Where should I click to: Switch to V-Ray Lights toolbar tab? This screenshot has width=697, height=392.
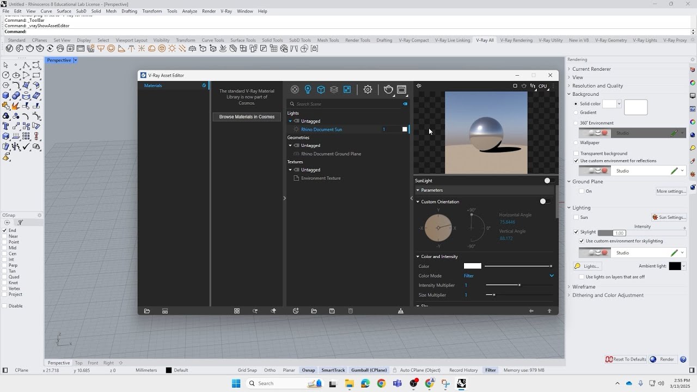644,40
